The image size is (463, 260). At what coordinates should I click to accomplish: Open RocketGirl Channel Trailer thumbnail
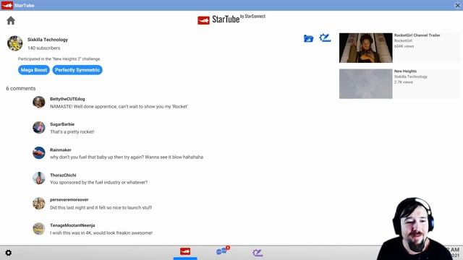365,48
